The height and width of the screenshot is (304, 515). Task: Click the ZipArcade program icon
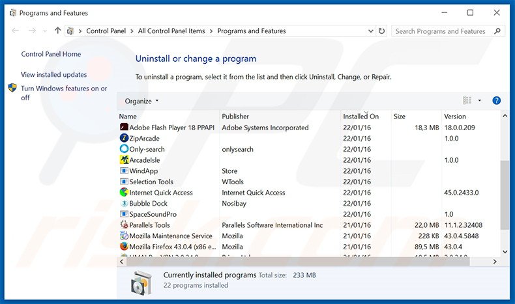124,138
